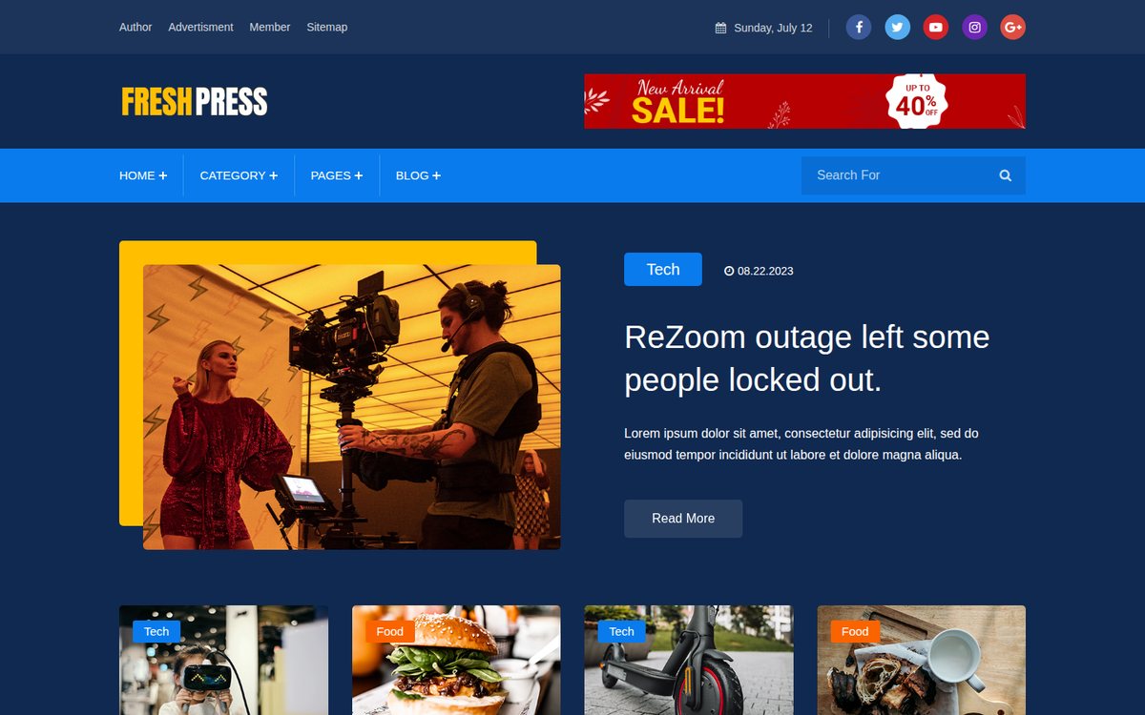1145x715 pixels.
Task: Open the Twitter social icon
Action: pos(897,28)
